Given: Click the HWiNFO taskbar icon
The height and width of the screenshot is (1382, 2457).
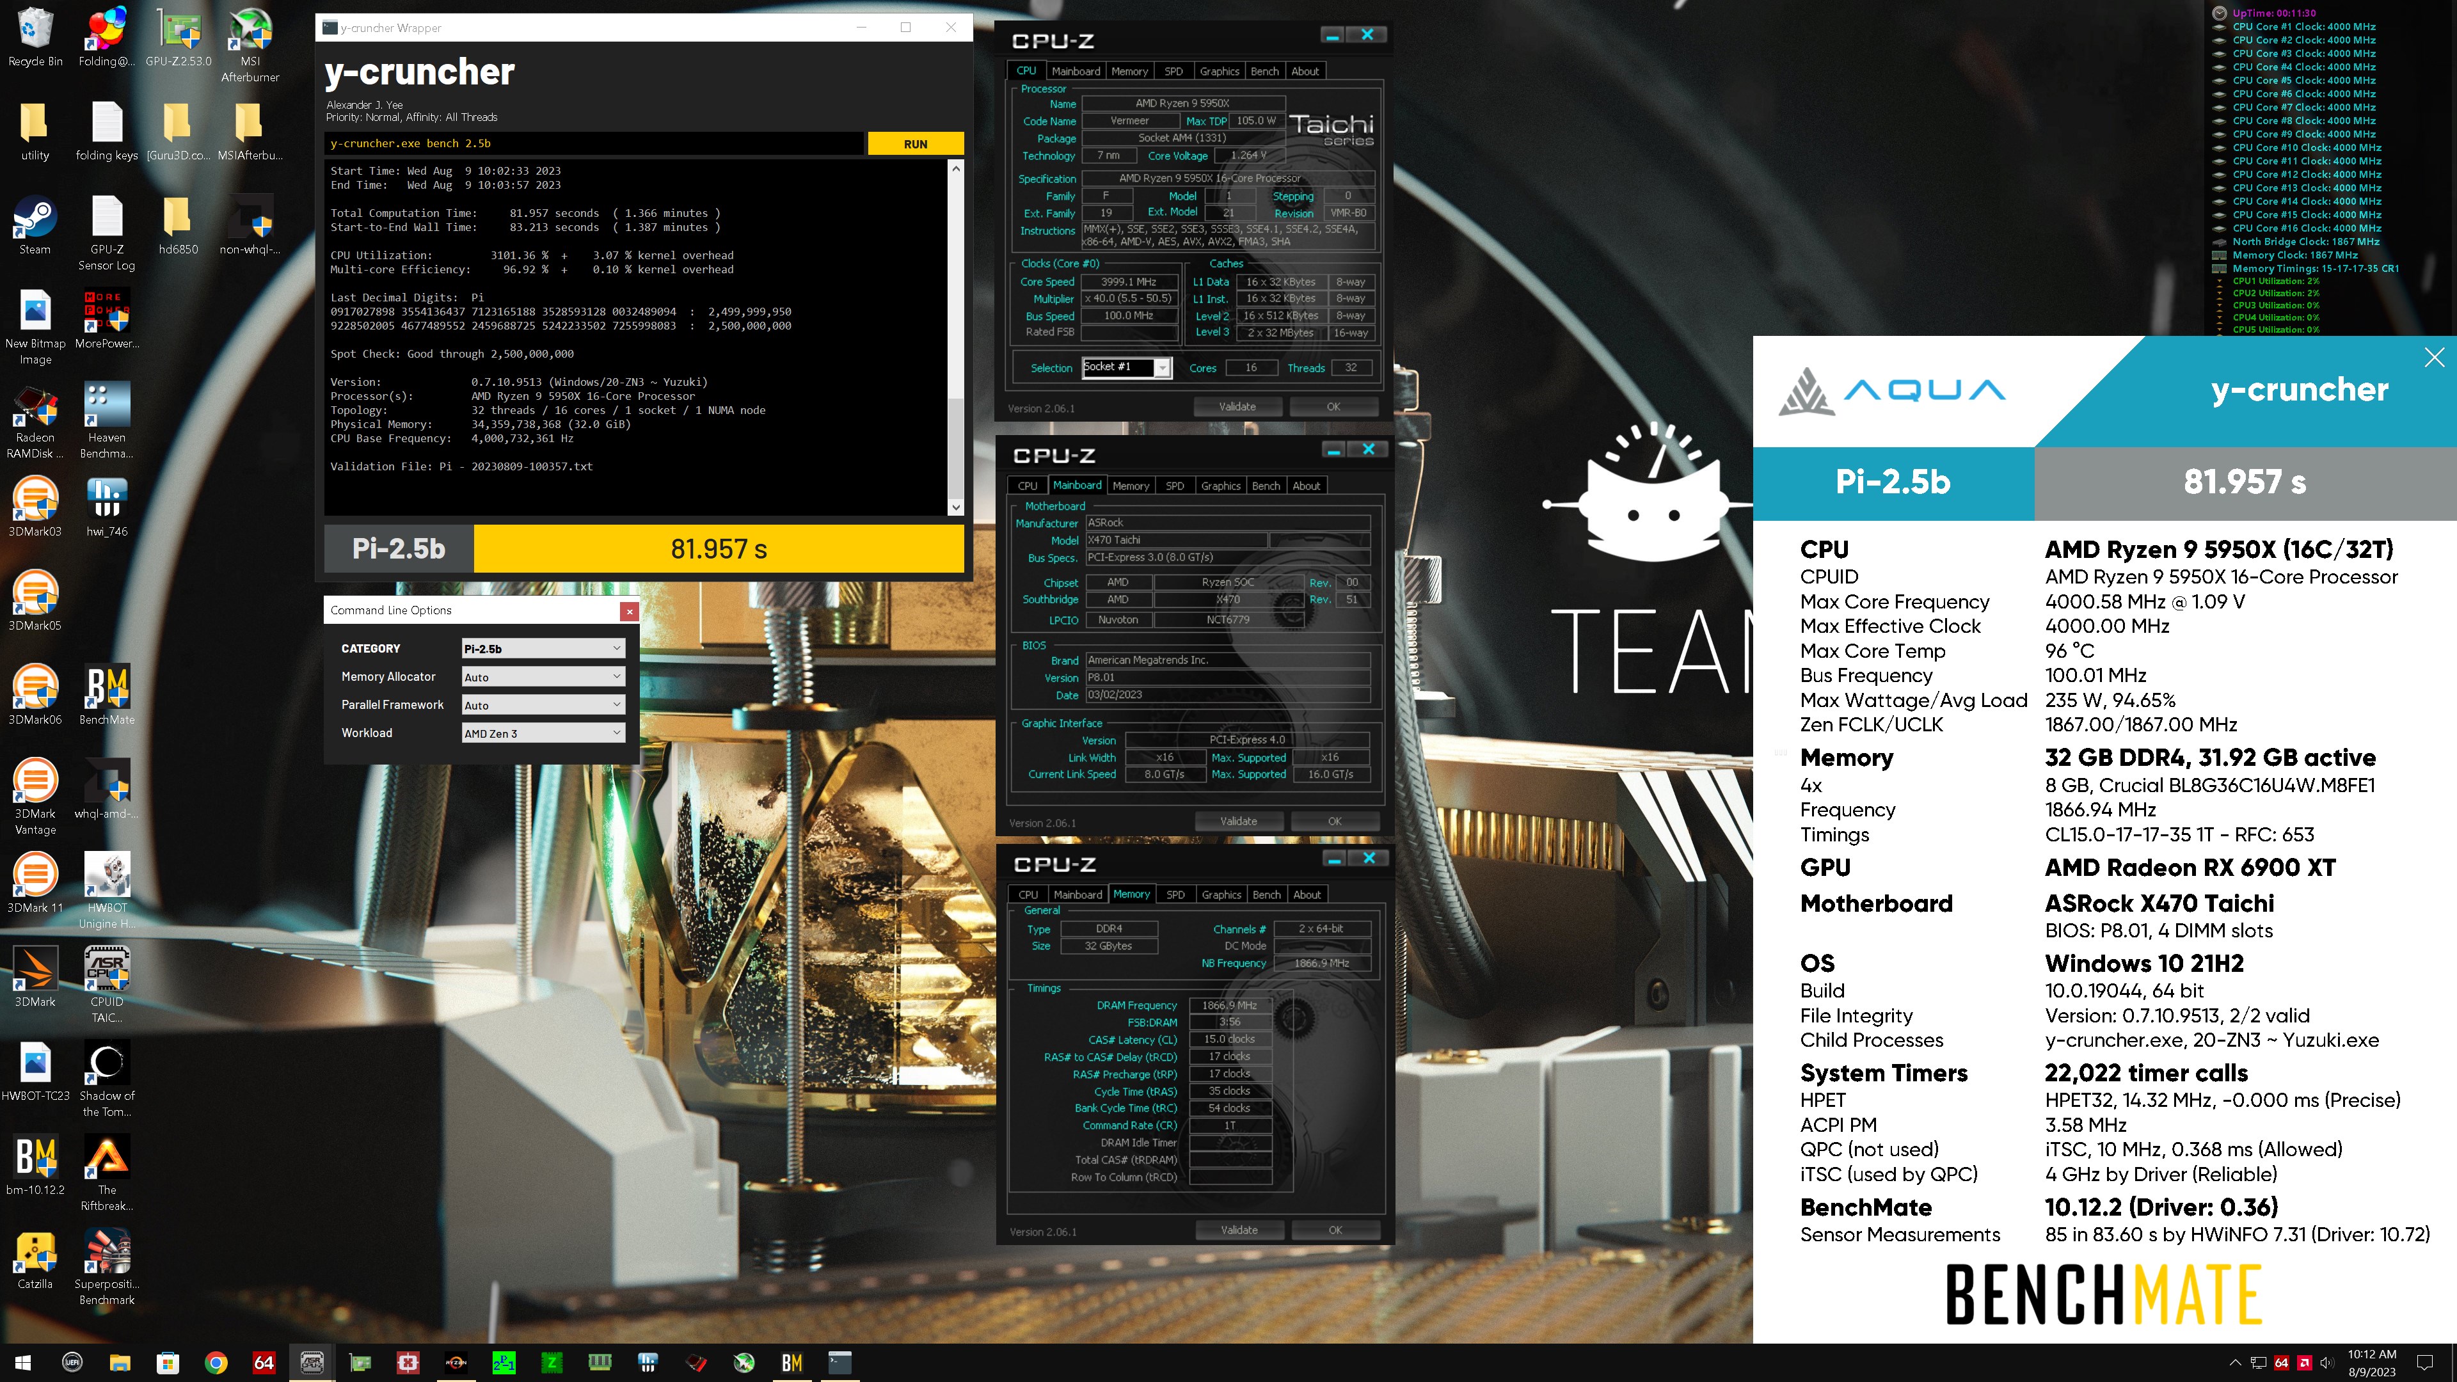Looking at the screenshot, I should [648, 1363].
